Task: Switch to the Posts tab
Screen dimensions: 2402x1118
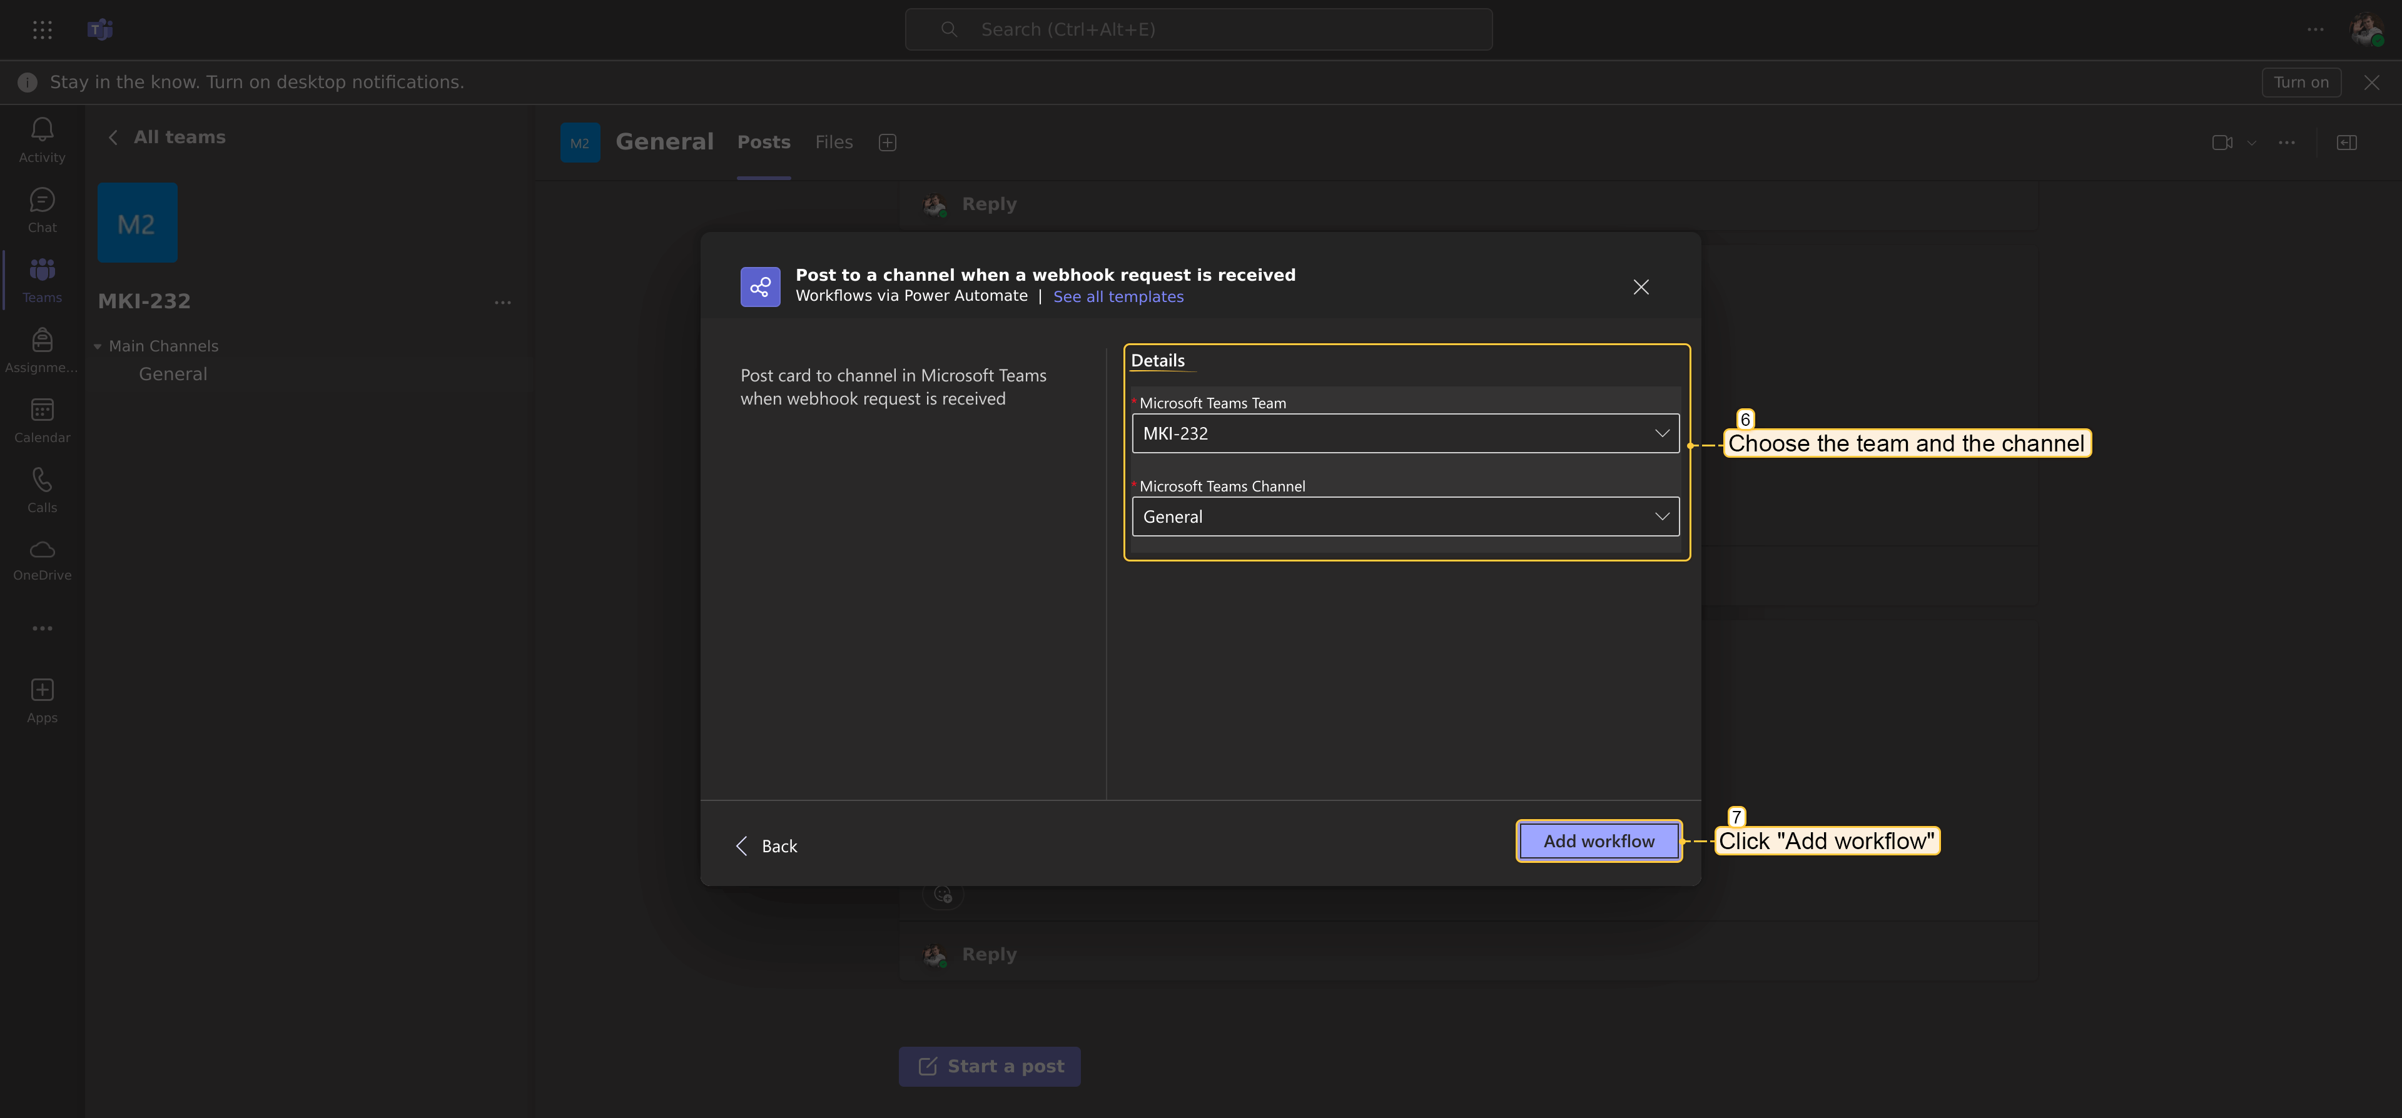Action: pyautogui.click(x=763, y=142)
